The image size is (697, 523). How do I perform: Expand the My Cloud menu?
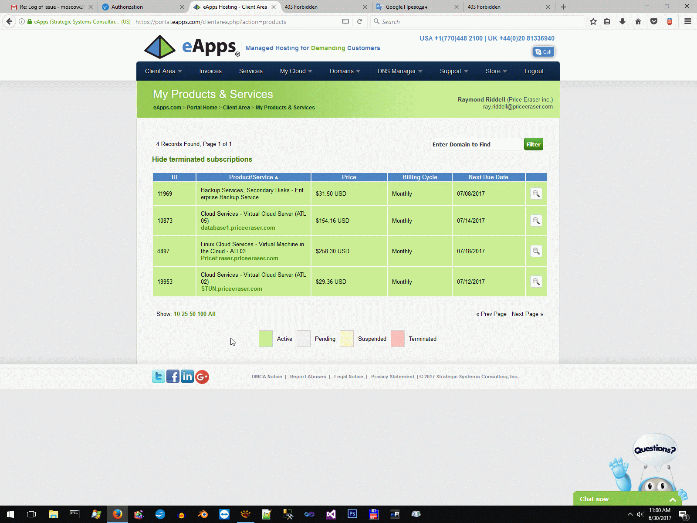(296, 71)
